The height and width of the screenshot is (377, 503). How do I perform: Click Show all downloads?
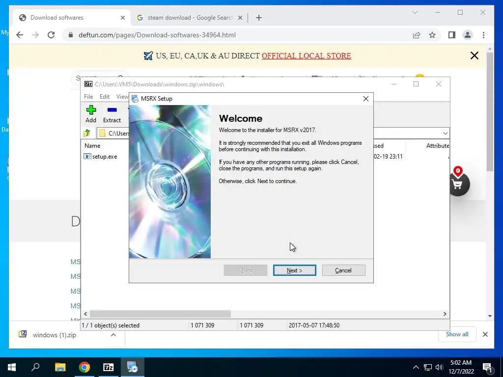pyautogui.click(x=457, y=334)
